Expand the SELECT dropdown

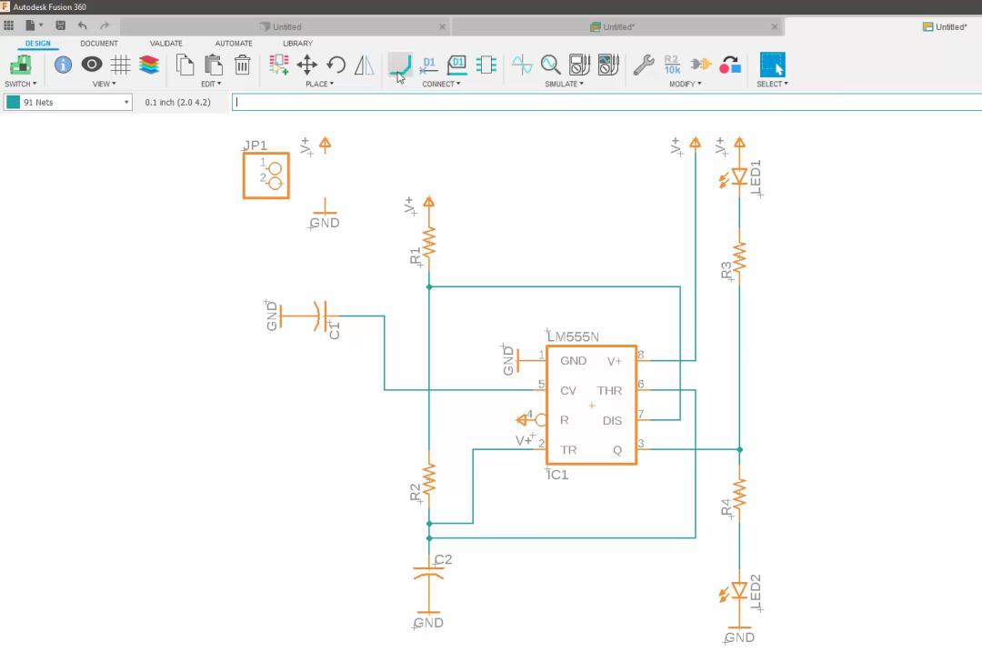(x=772, y=84)
